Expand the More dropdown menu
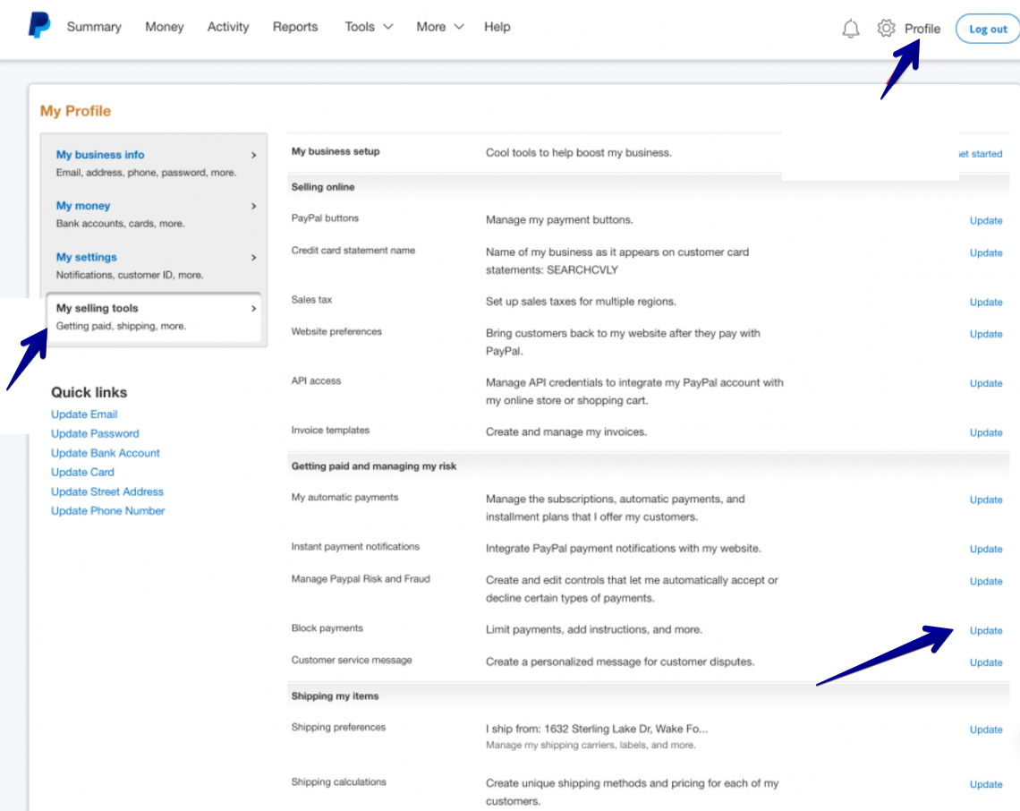The width and height of the screenshot is (1020, 811). tap(439, 27)
